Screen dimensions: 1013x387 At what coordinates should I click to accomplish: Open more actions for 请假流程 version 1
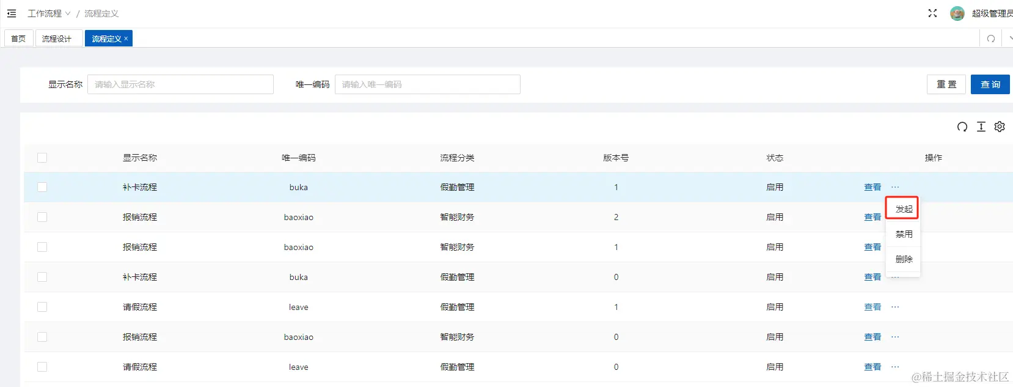[895, 307]
